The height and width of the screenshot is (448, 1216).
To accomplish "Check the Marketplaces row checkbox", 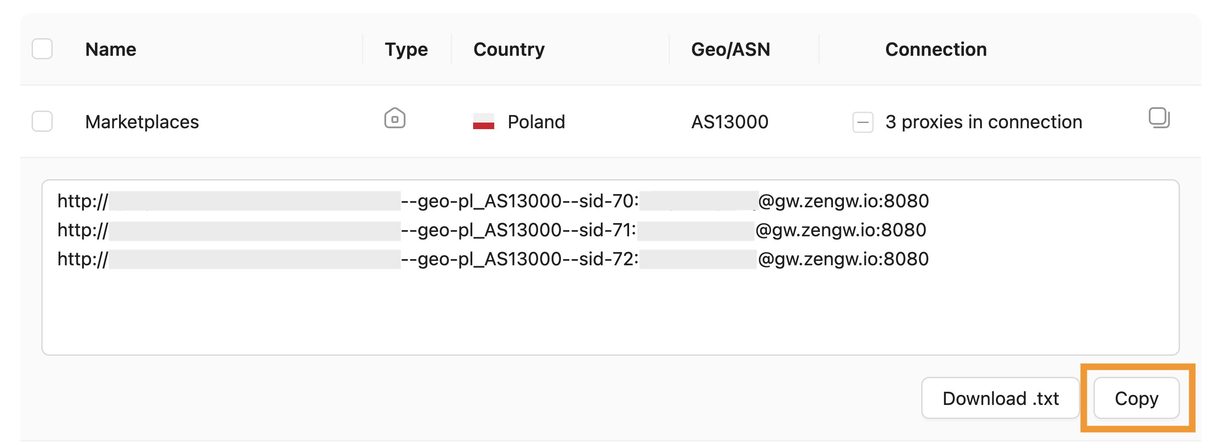I will pyautogui.click(x=42, y=122).
